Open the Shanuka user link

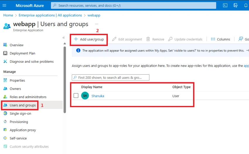point(98,96)
